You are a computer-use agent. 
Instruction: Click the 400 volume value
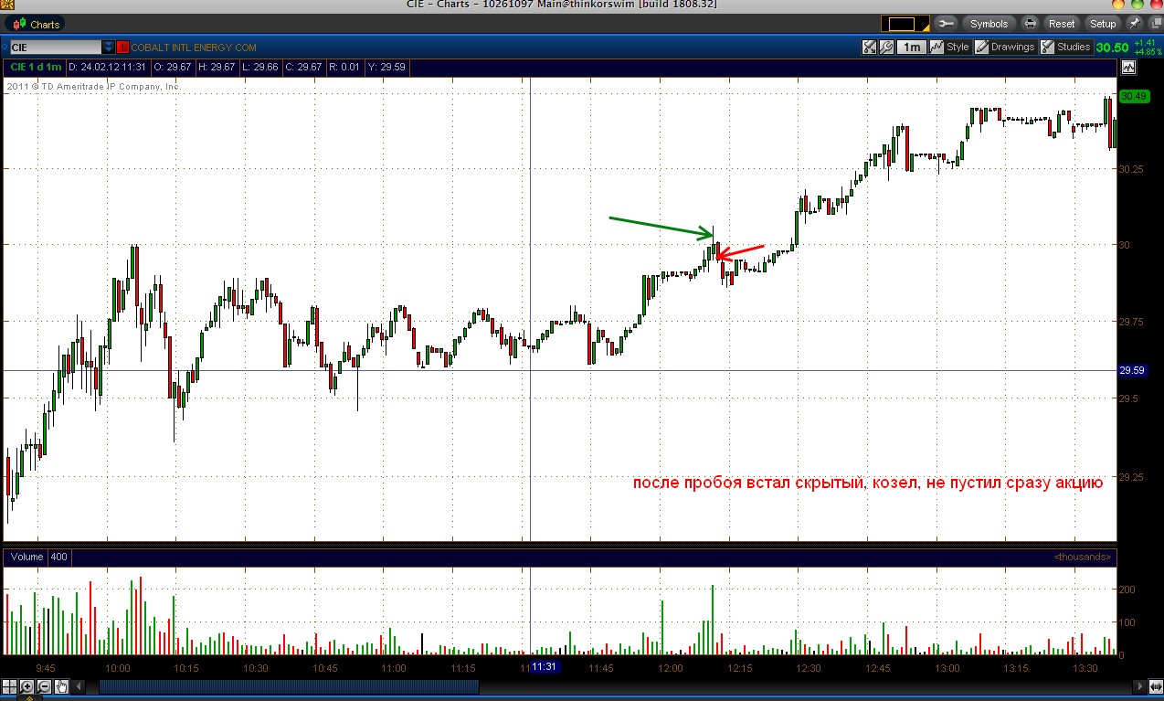(x=58, y=557)
